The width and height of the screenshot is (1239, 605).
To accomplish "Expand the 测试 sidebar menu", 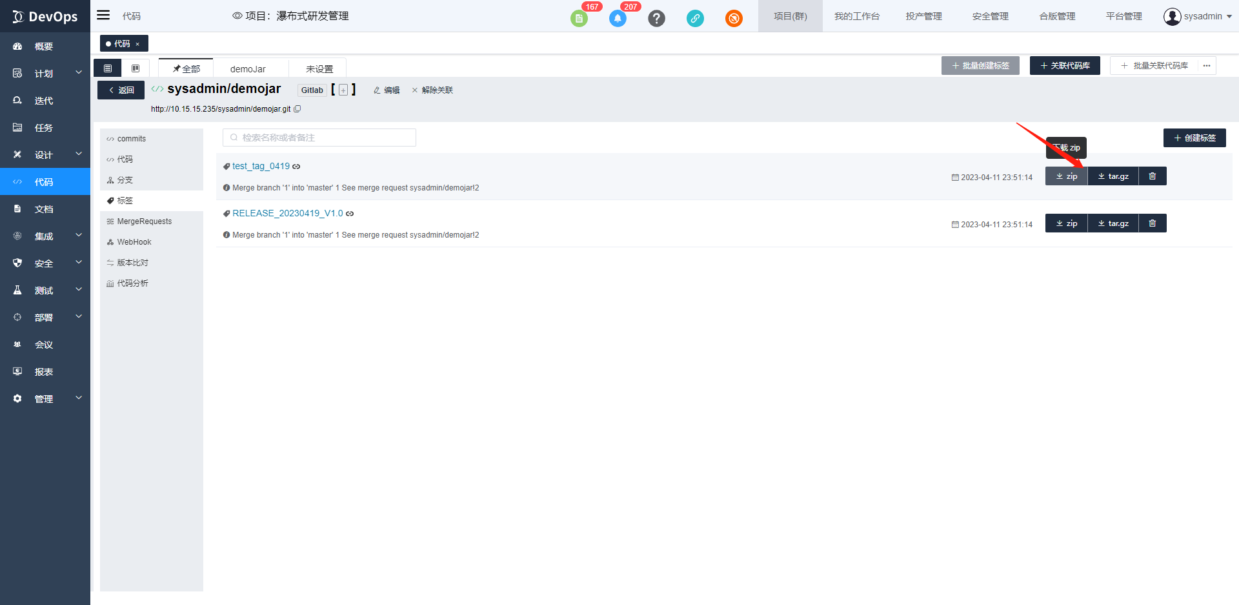I will coord(45,291).
